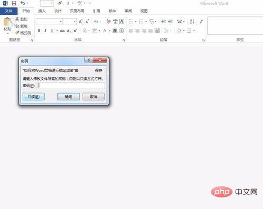Switch to the 引用 (References) tab
The image size is (263, 209).
pos(96,11)
